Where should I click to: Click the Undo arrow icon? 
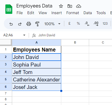point(11,24)
